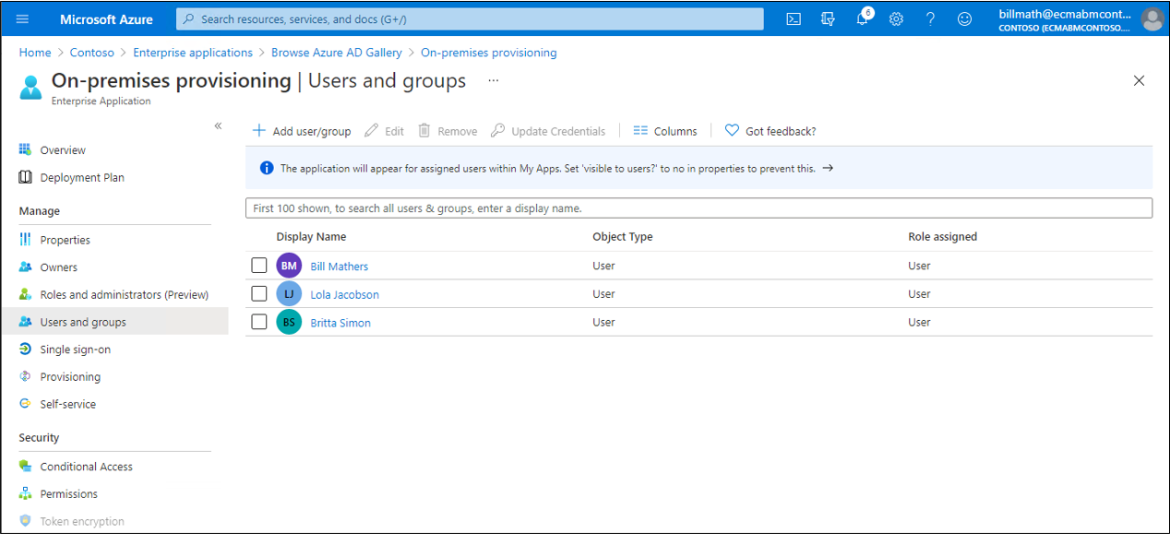
Task: Click On-premises provisioning breadcrumb
Action: [x=489, y=53]
